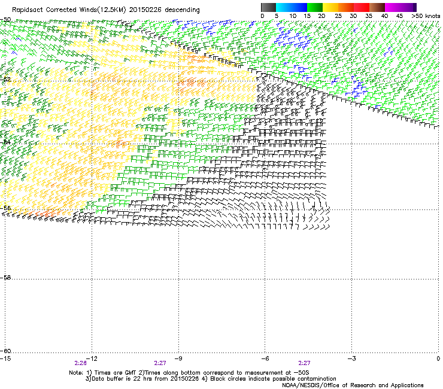Click the '-12' longitude axis label

click(x=92, y=358)
